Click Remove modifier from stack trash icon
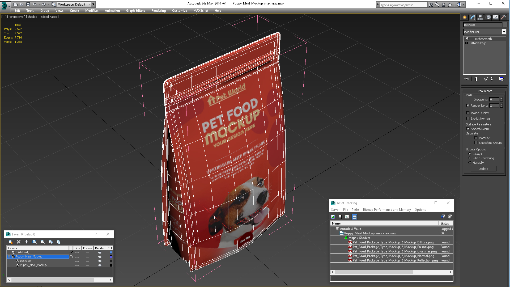This screenshot has height=287, width=510. point(492,79)
